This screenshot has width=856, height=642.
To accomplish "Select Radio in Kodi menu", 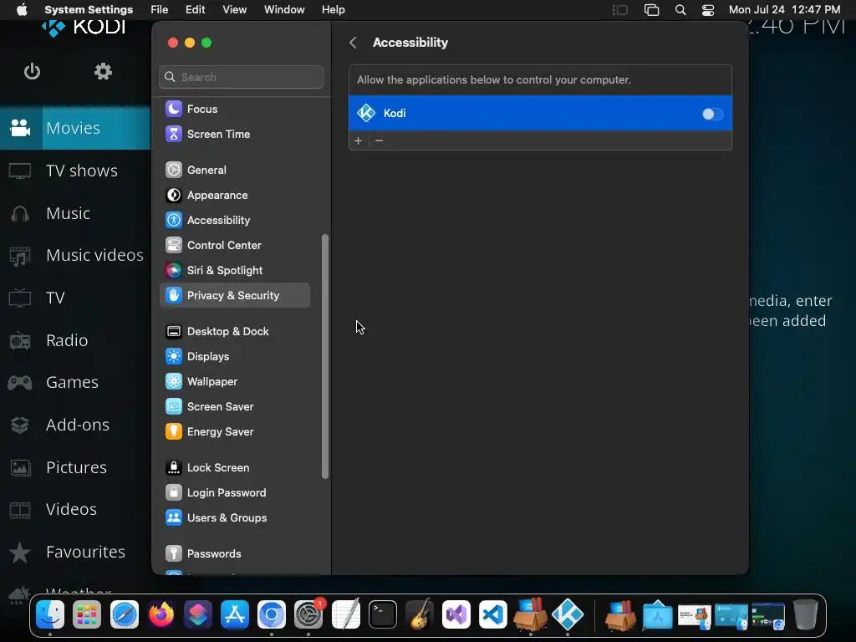I will point(75,340).
